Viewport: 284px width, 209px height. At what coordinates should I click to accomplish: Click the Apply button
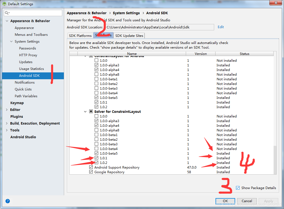[268, 201]
